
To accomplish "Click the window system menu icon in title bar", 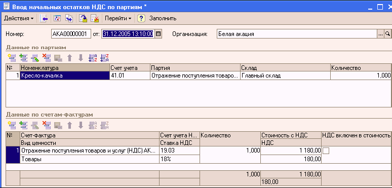I will pyautogui.click(x=7, y=7).
